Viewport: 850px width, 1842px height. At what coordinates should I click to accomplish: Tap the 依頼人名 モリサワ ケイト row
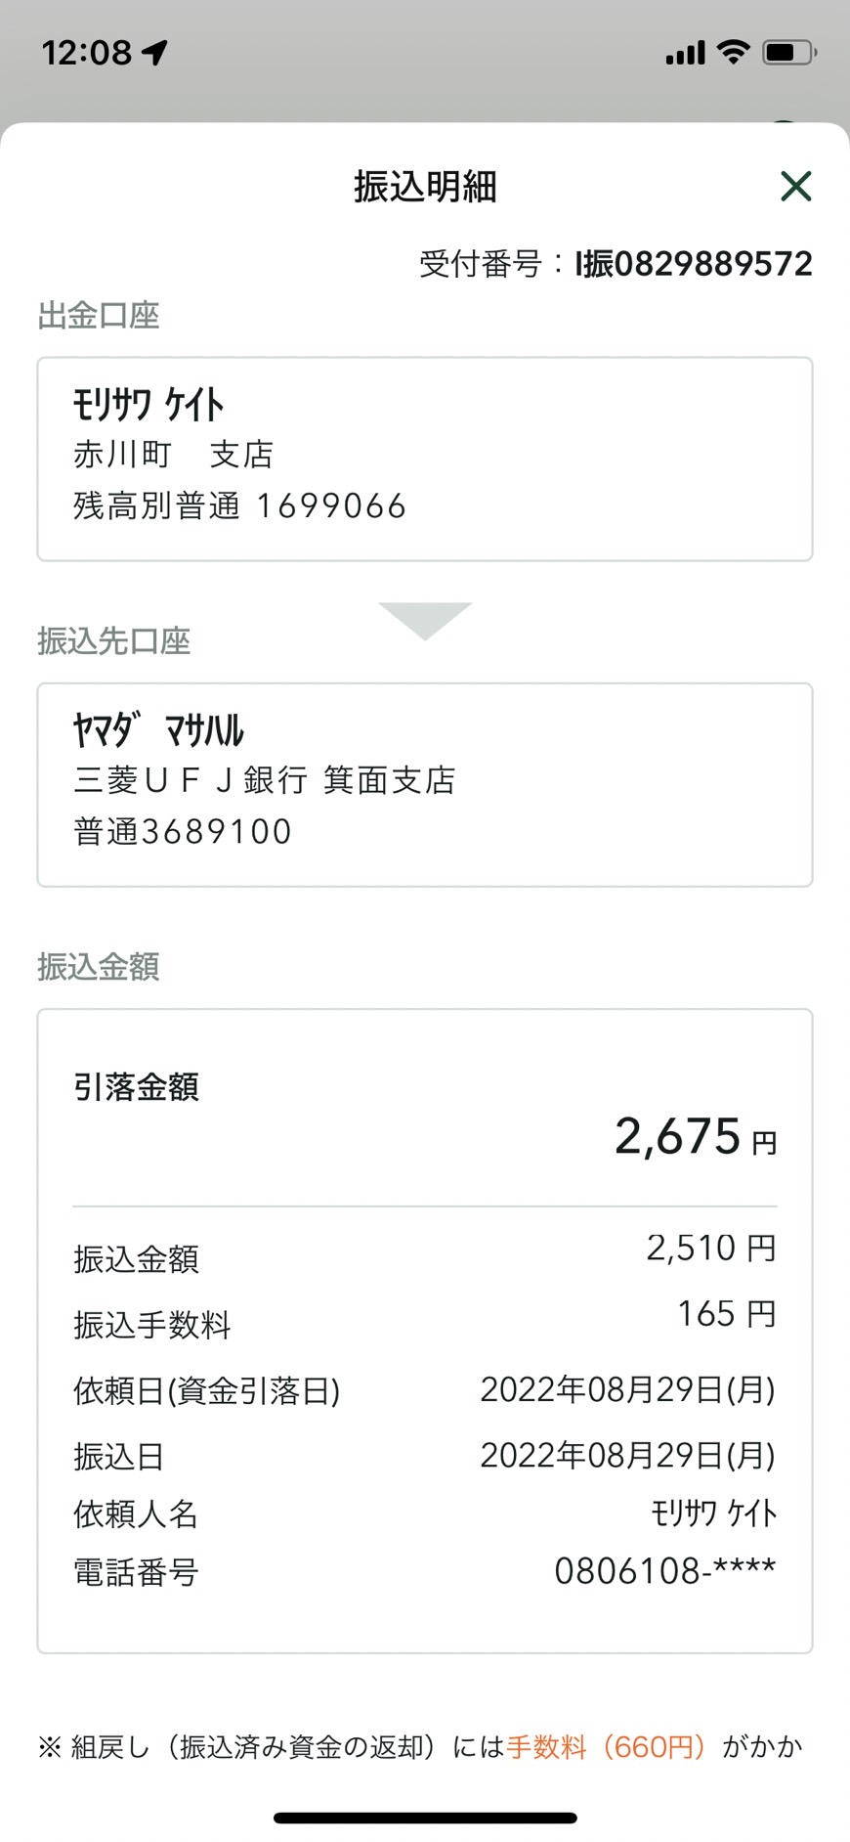pyautogui.click(x=425, y=1513)
